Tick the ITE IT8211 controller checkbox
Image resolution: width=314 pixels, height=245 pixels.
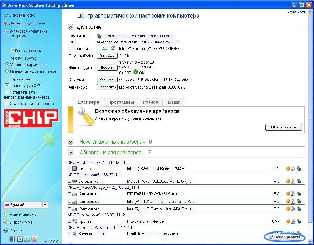(x=69, y=194)
